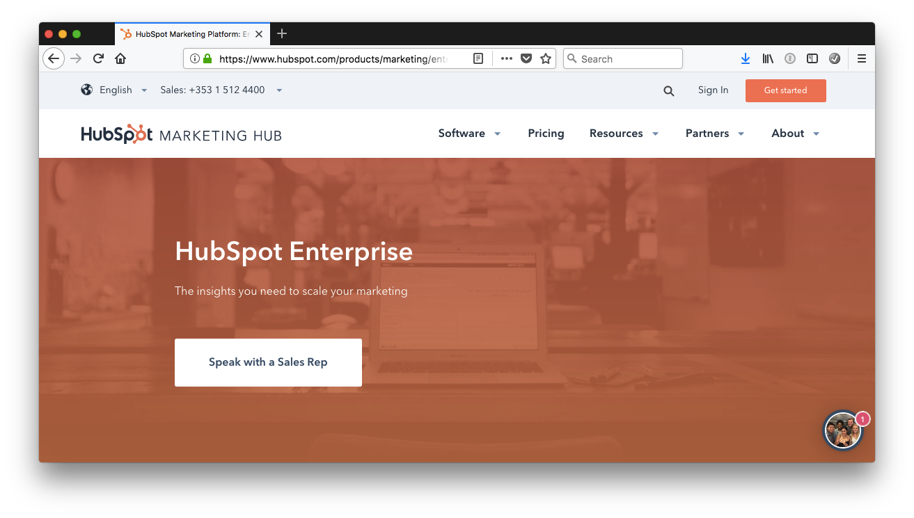Click the HubSpot site search magnifier

(669, 90)
